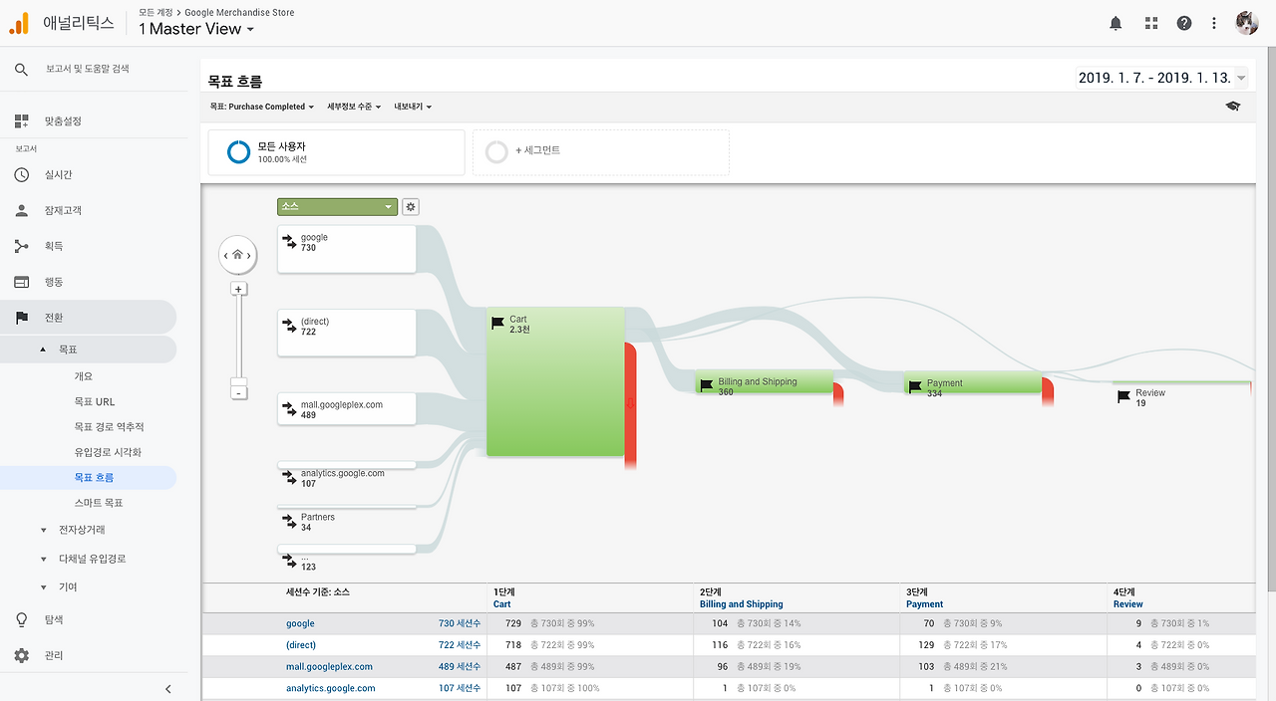Click the 획득 acquisition icon
Viewport: 1276px width, 701px height.
pyautogui.click(x=21, y=246)
